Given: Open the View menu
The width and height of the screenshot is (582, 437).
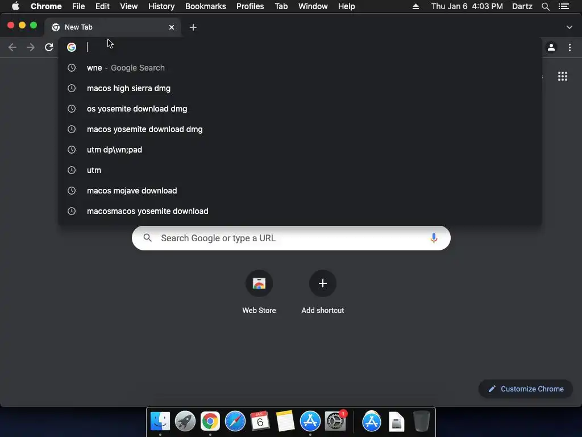Looking at the screenshot, I should 129,6.
